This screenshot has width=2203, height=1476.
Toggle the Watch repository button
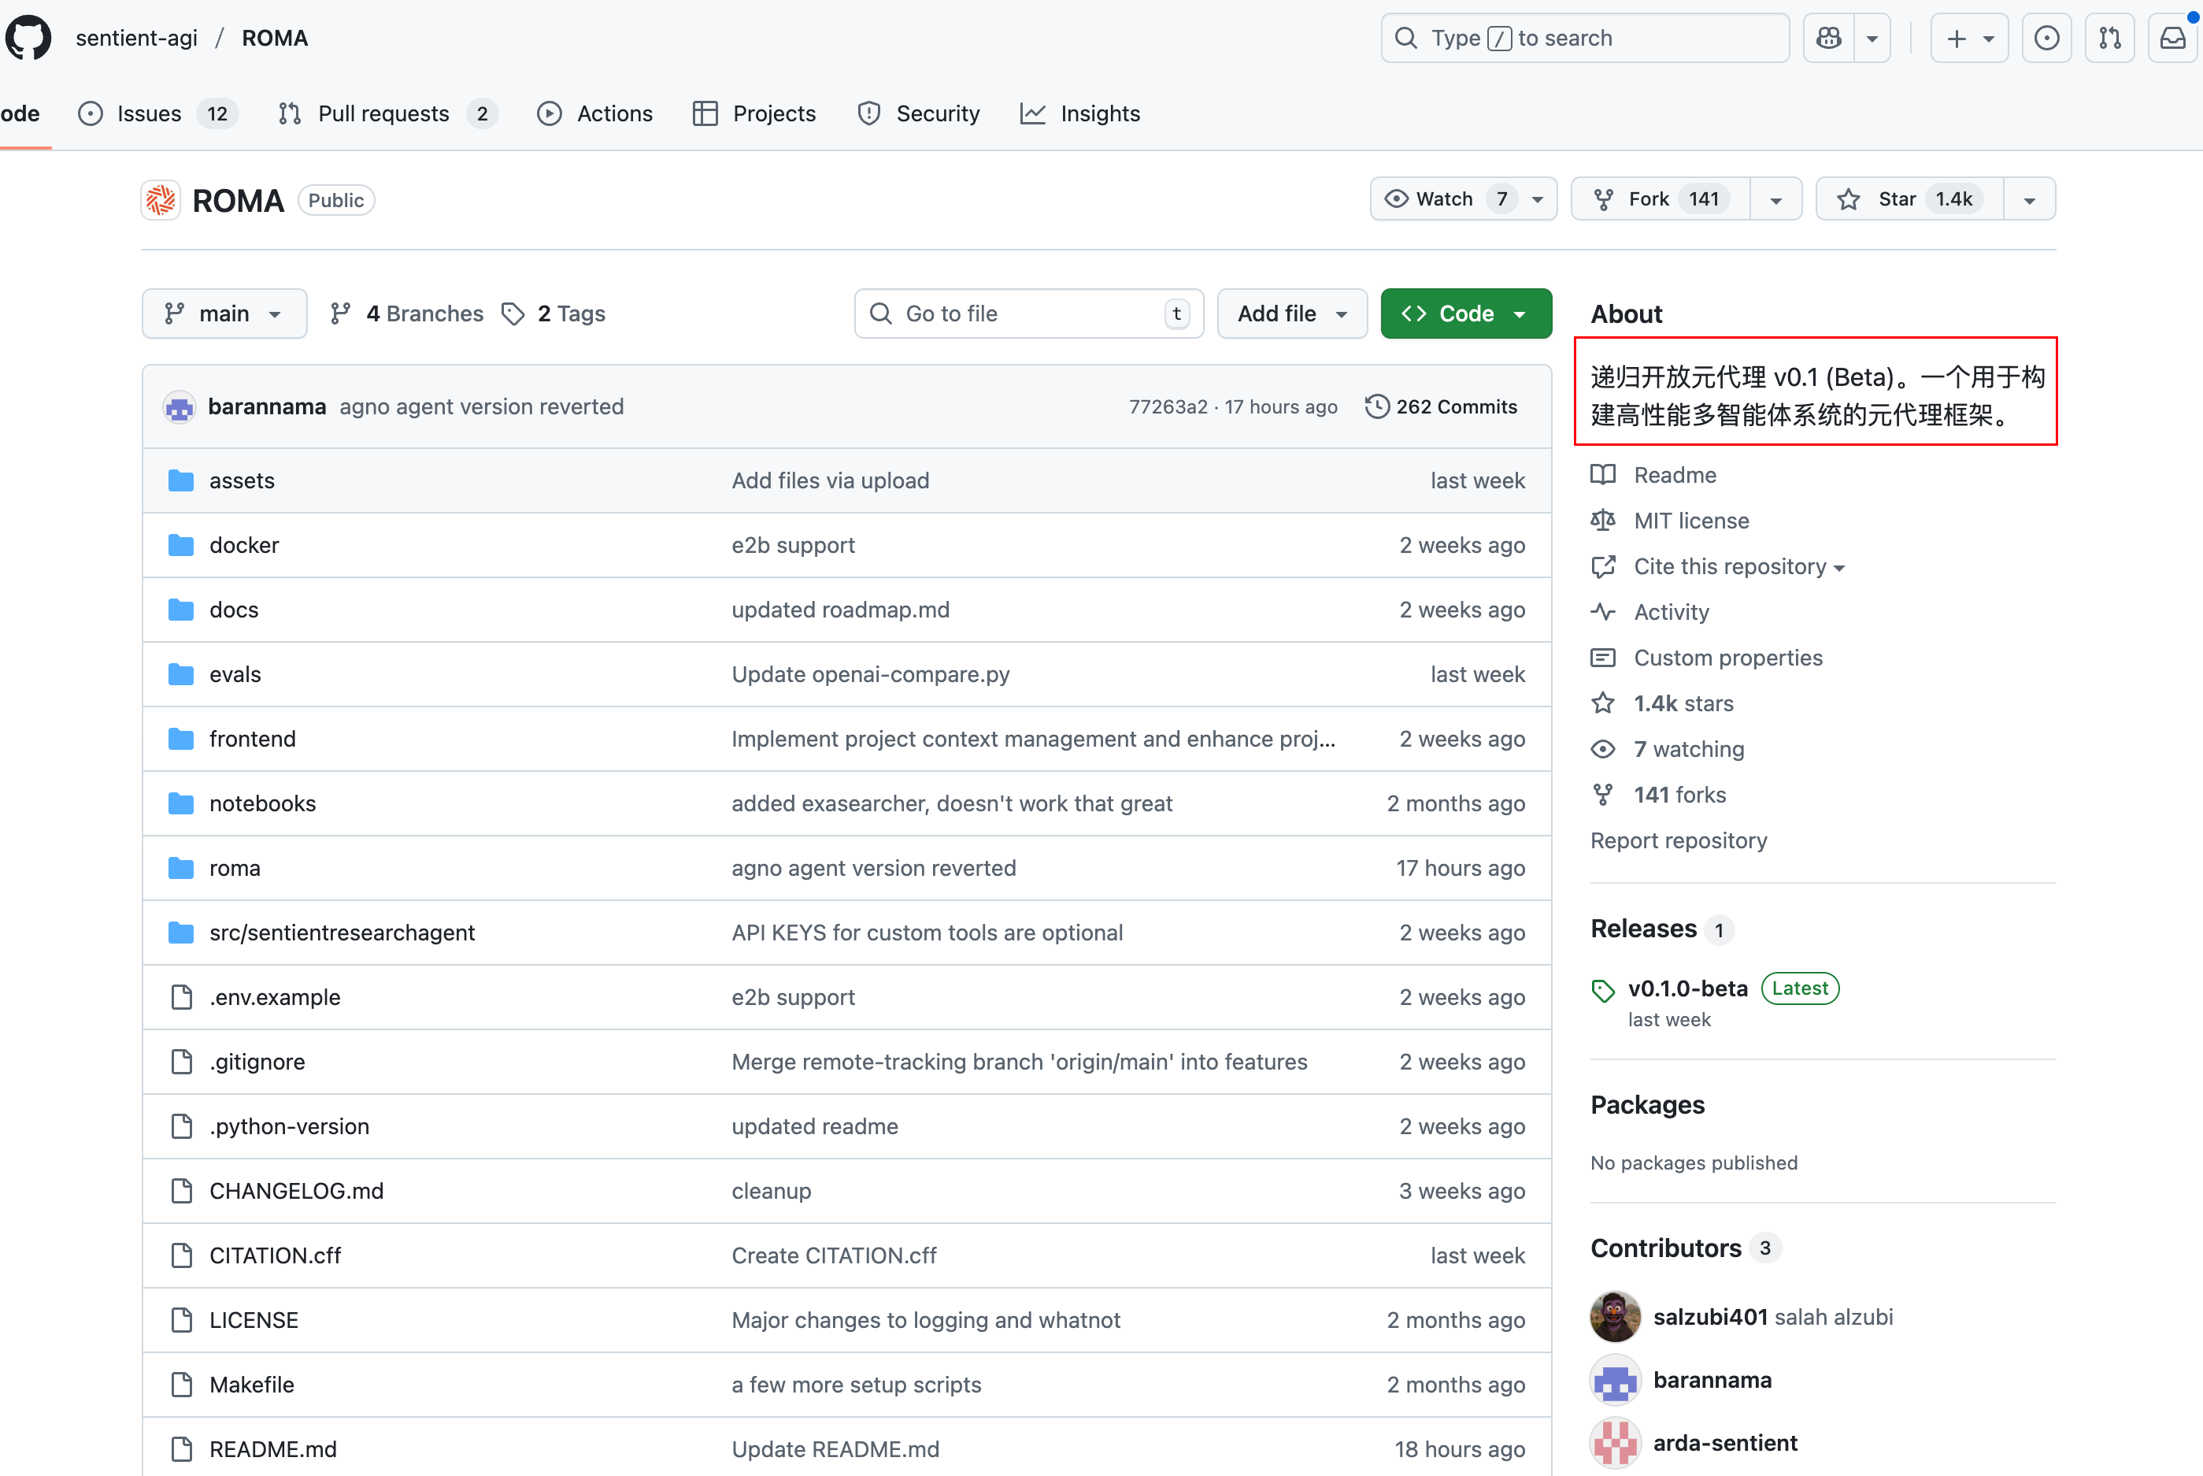pyautogui.click(x=1445, y=198)
